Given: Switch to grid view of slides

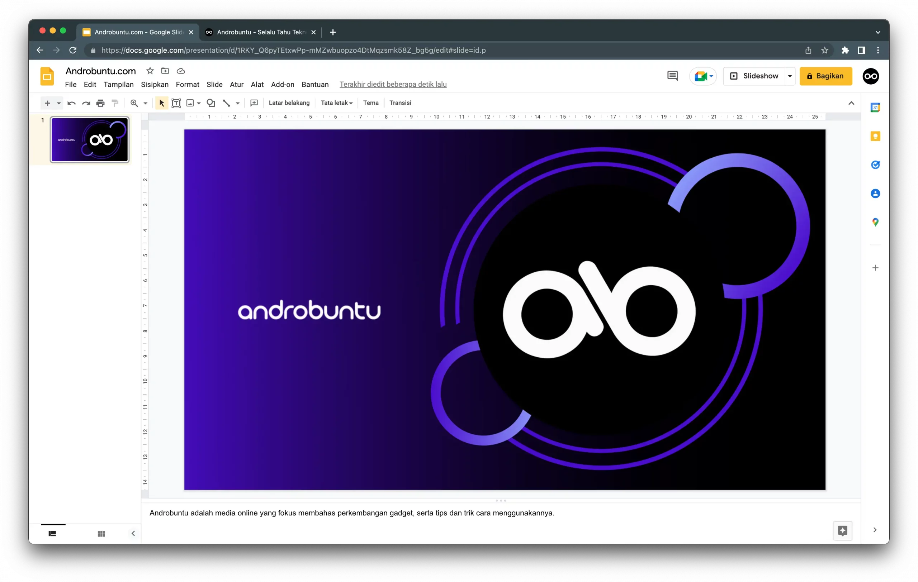Looking at the screenshot, I should click(101, 533).
